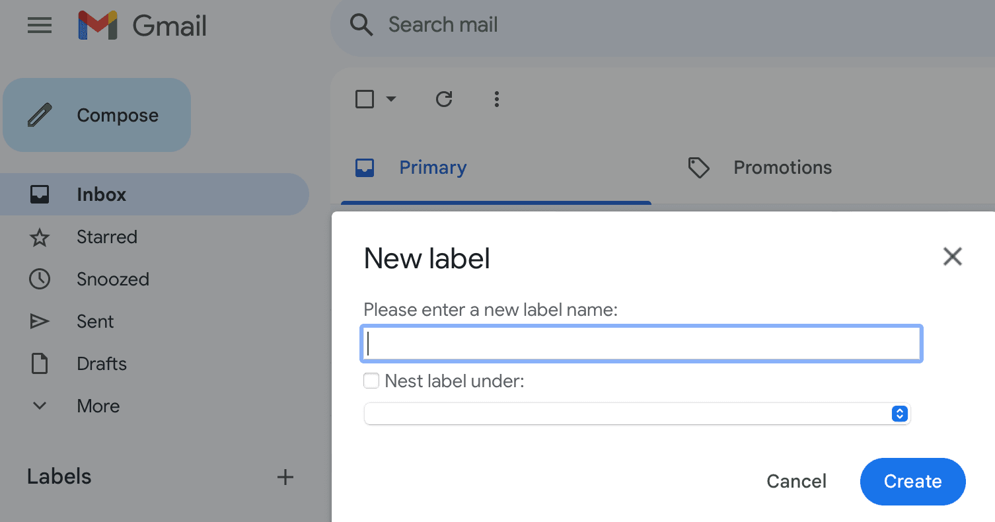The image size is (995, 522).
Task: Select the Primary inbox tab
Action: [433, 167]
